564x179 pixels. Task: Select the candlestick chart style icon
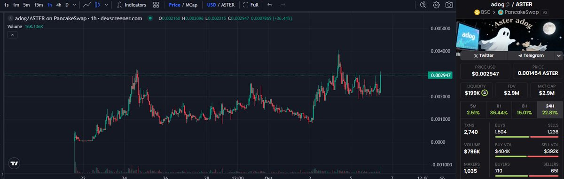pyautogui.click(x=97, y=5)
